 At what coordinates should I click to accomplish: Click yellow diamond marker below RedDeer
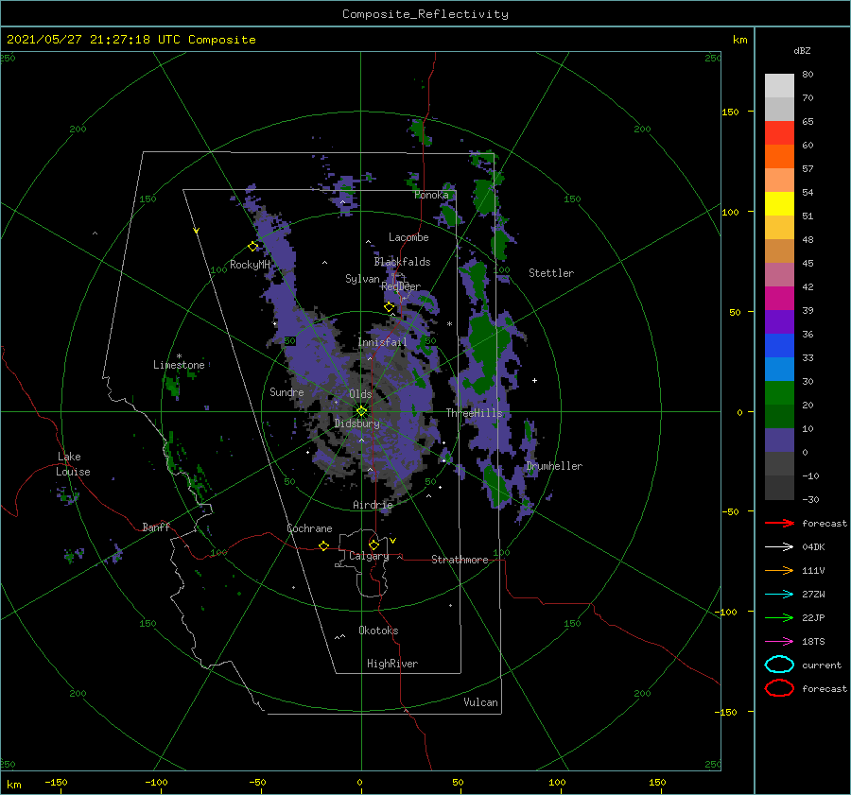click(x=390, y=307)
